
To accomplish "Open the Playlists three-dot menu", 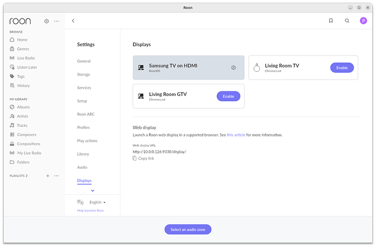I will pos(56,176).
